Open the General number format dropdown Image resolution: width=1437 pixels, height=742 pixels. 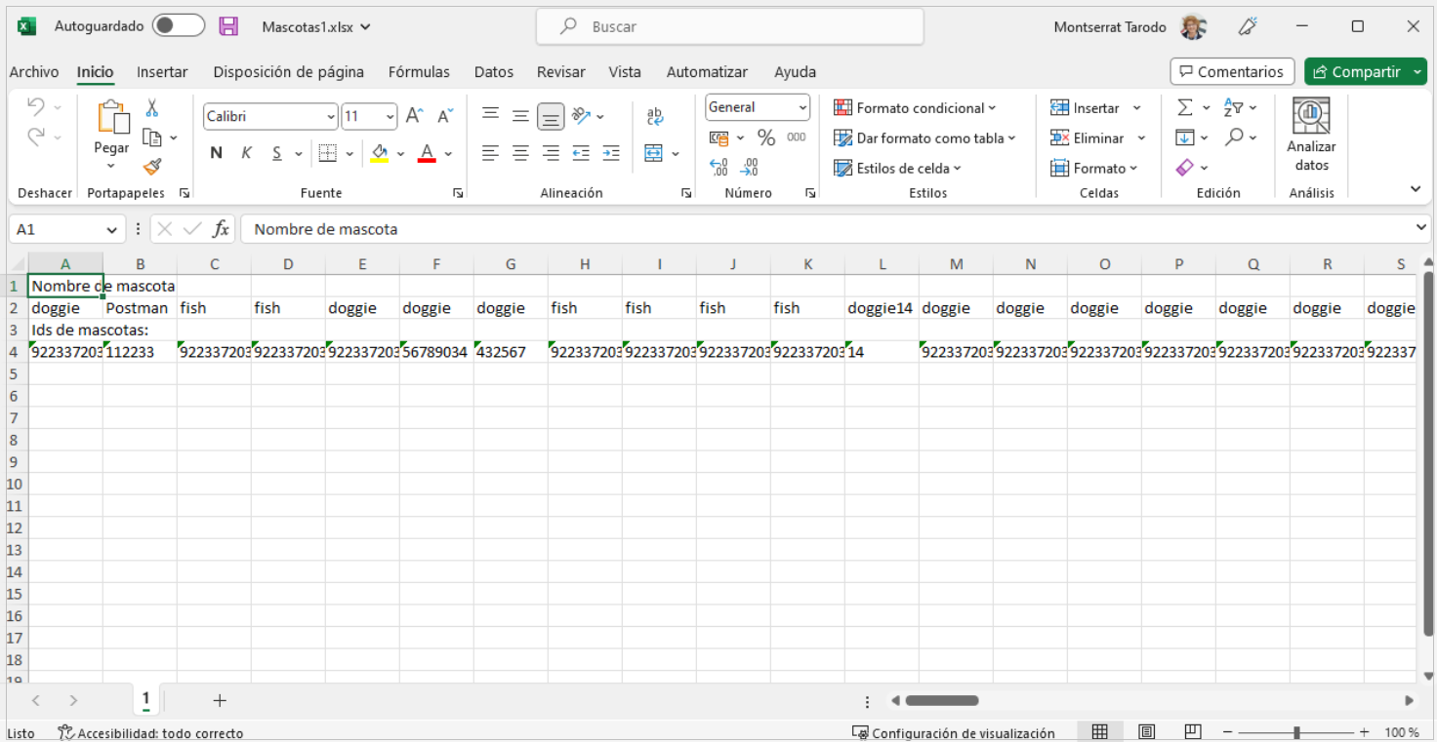tap(803, 107)
